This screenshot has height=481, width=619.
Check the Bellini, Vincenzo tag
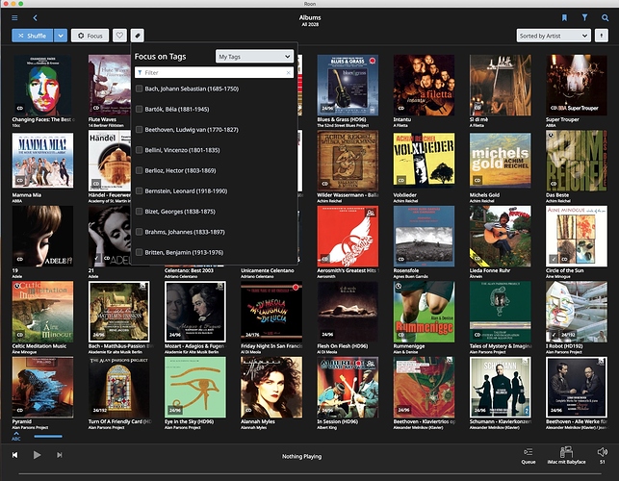[x=139, y=150]
